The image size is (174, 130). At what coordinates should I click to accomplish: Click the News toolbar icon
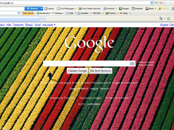(150, 9)
